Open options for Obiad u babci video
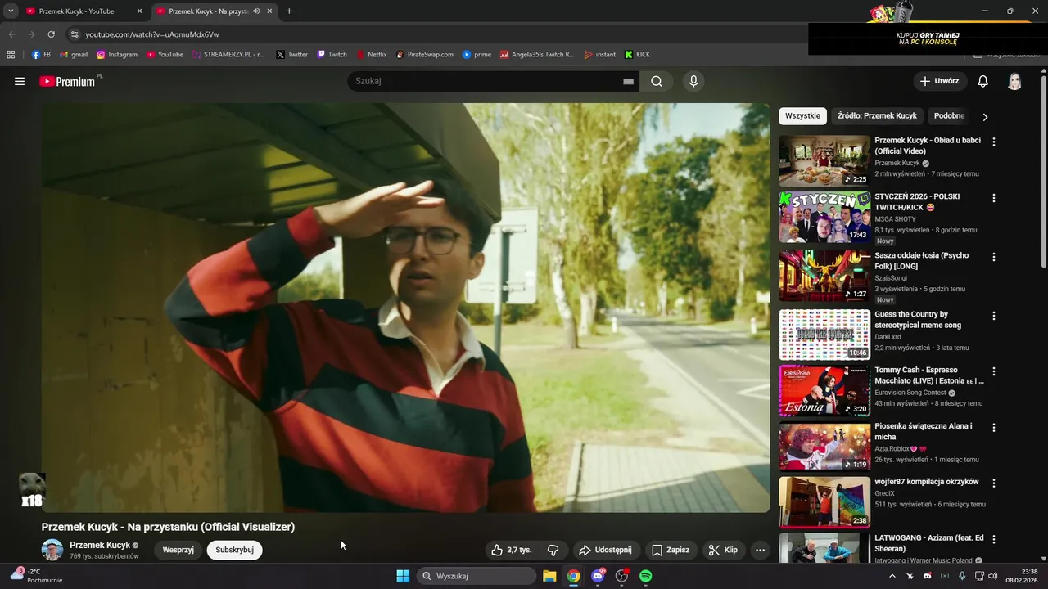The width and height of the screenshot is (1048, 589). click(994, 142)
